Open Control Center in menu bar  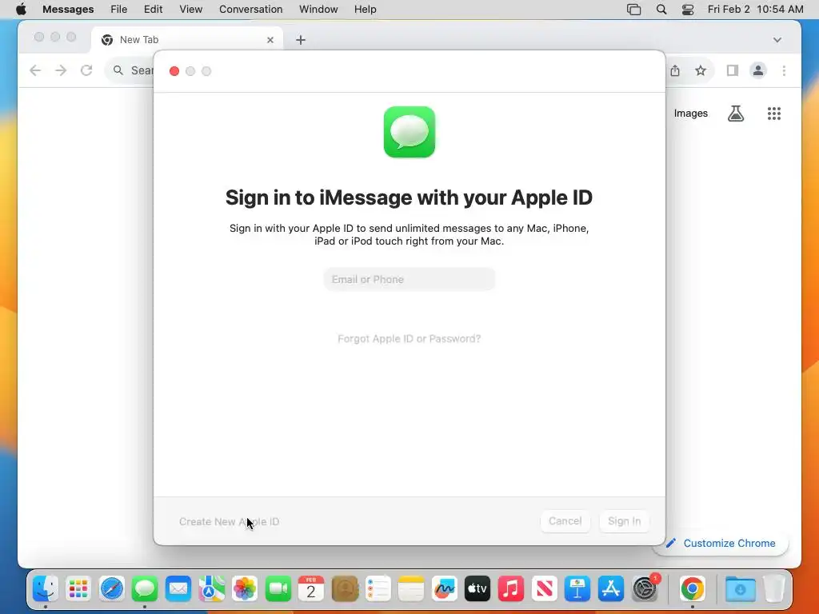(x=687, y=10)
